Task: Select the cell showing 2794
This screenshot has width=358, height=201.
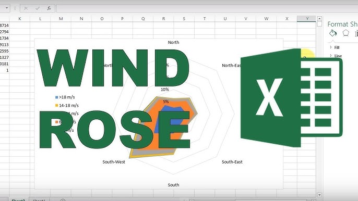Action: (x=5, y=32)
